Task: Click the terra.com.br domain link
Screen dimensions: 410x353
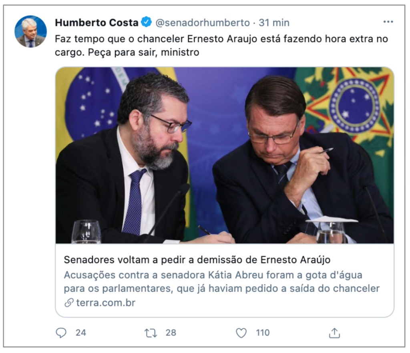Action: (106, 303)
